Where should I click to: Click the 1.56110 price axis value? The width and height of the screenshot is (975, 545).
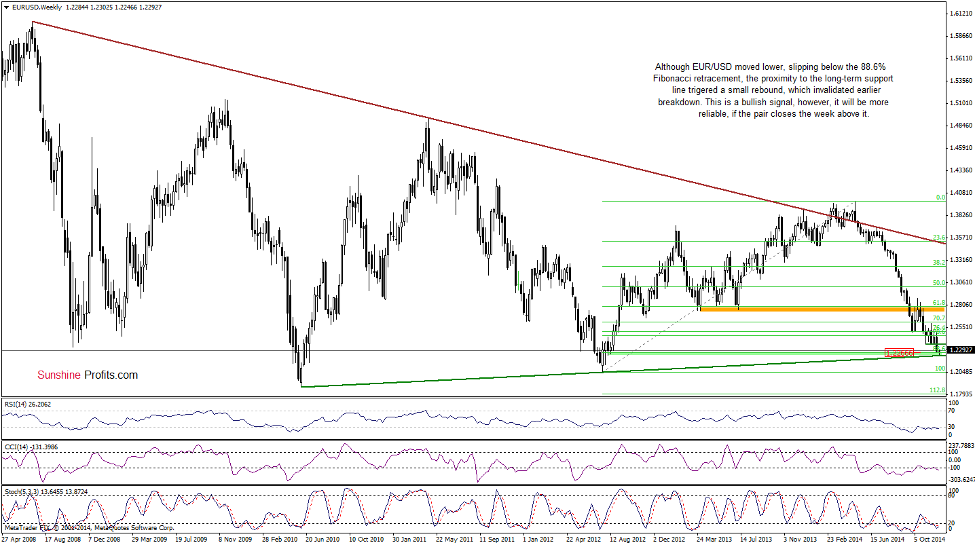pos(960,58)
